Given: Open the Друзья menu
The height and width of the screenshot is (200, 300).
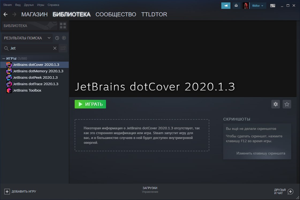Looking at the screenshot, I should pos(29,5).
